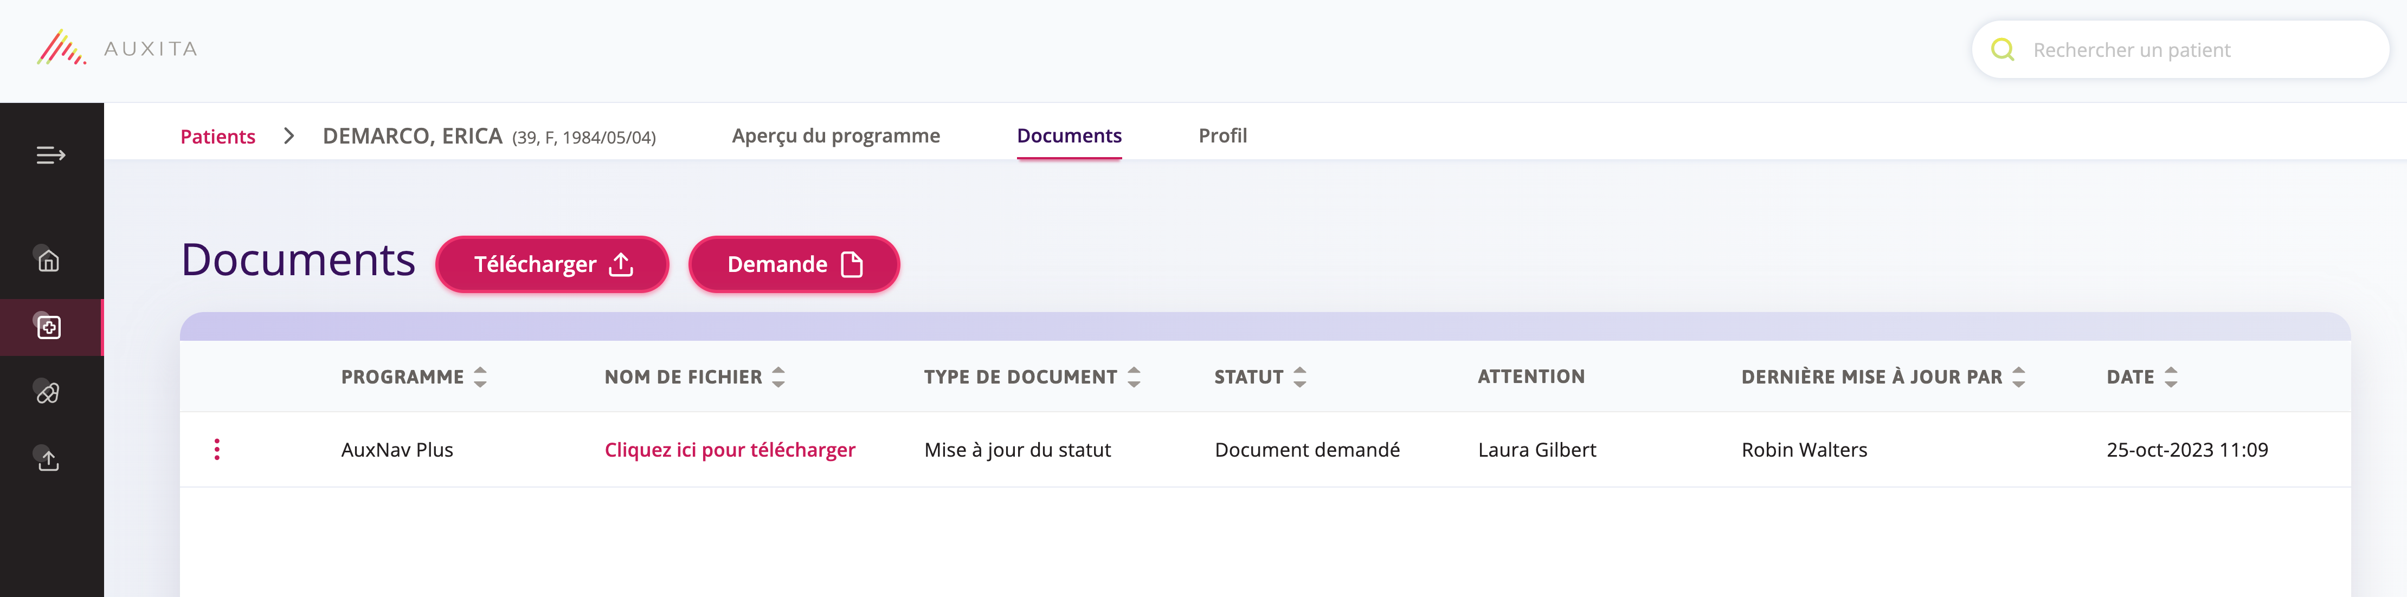The width and height of the screenshot is (2407, 597).
Task: Click the Demande document button
Action: 793,264
